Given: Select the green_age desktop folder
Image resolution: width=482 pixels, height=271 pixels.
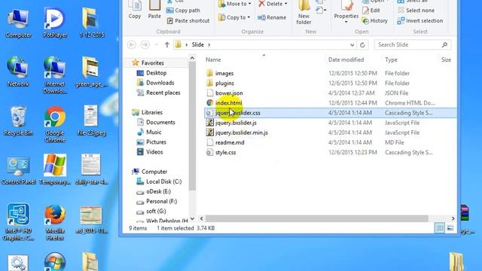Looking at the screenshot, I should 91,72.
